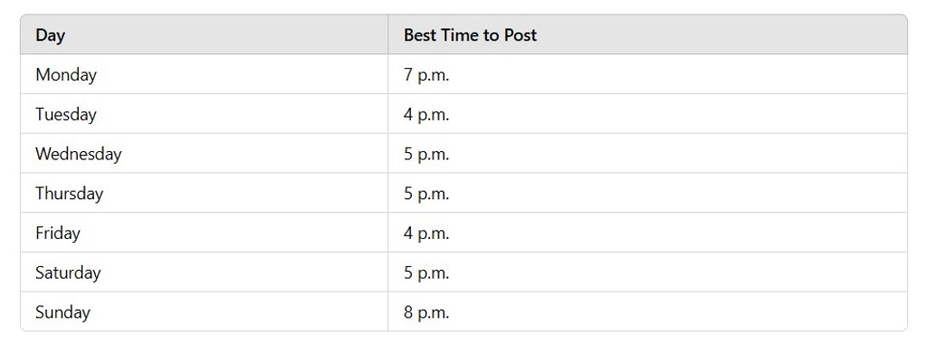
Task: Click the 7 p.m. time for Monday
Action: tap(426, 76)
